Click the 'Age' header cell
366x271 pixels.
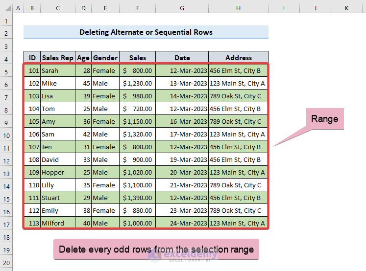[x=83, y=58]
